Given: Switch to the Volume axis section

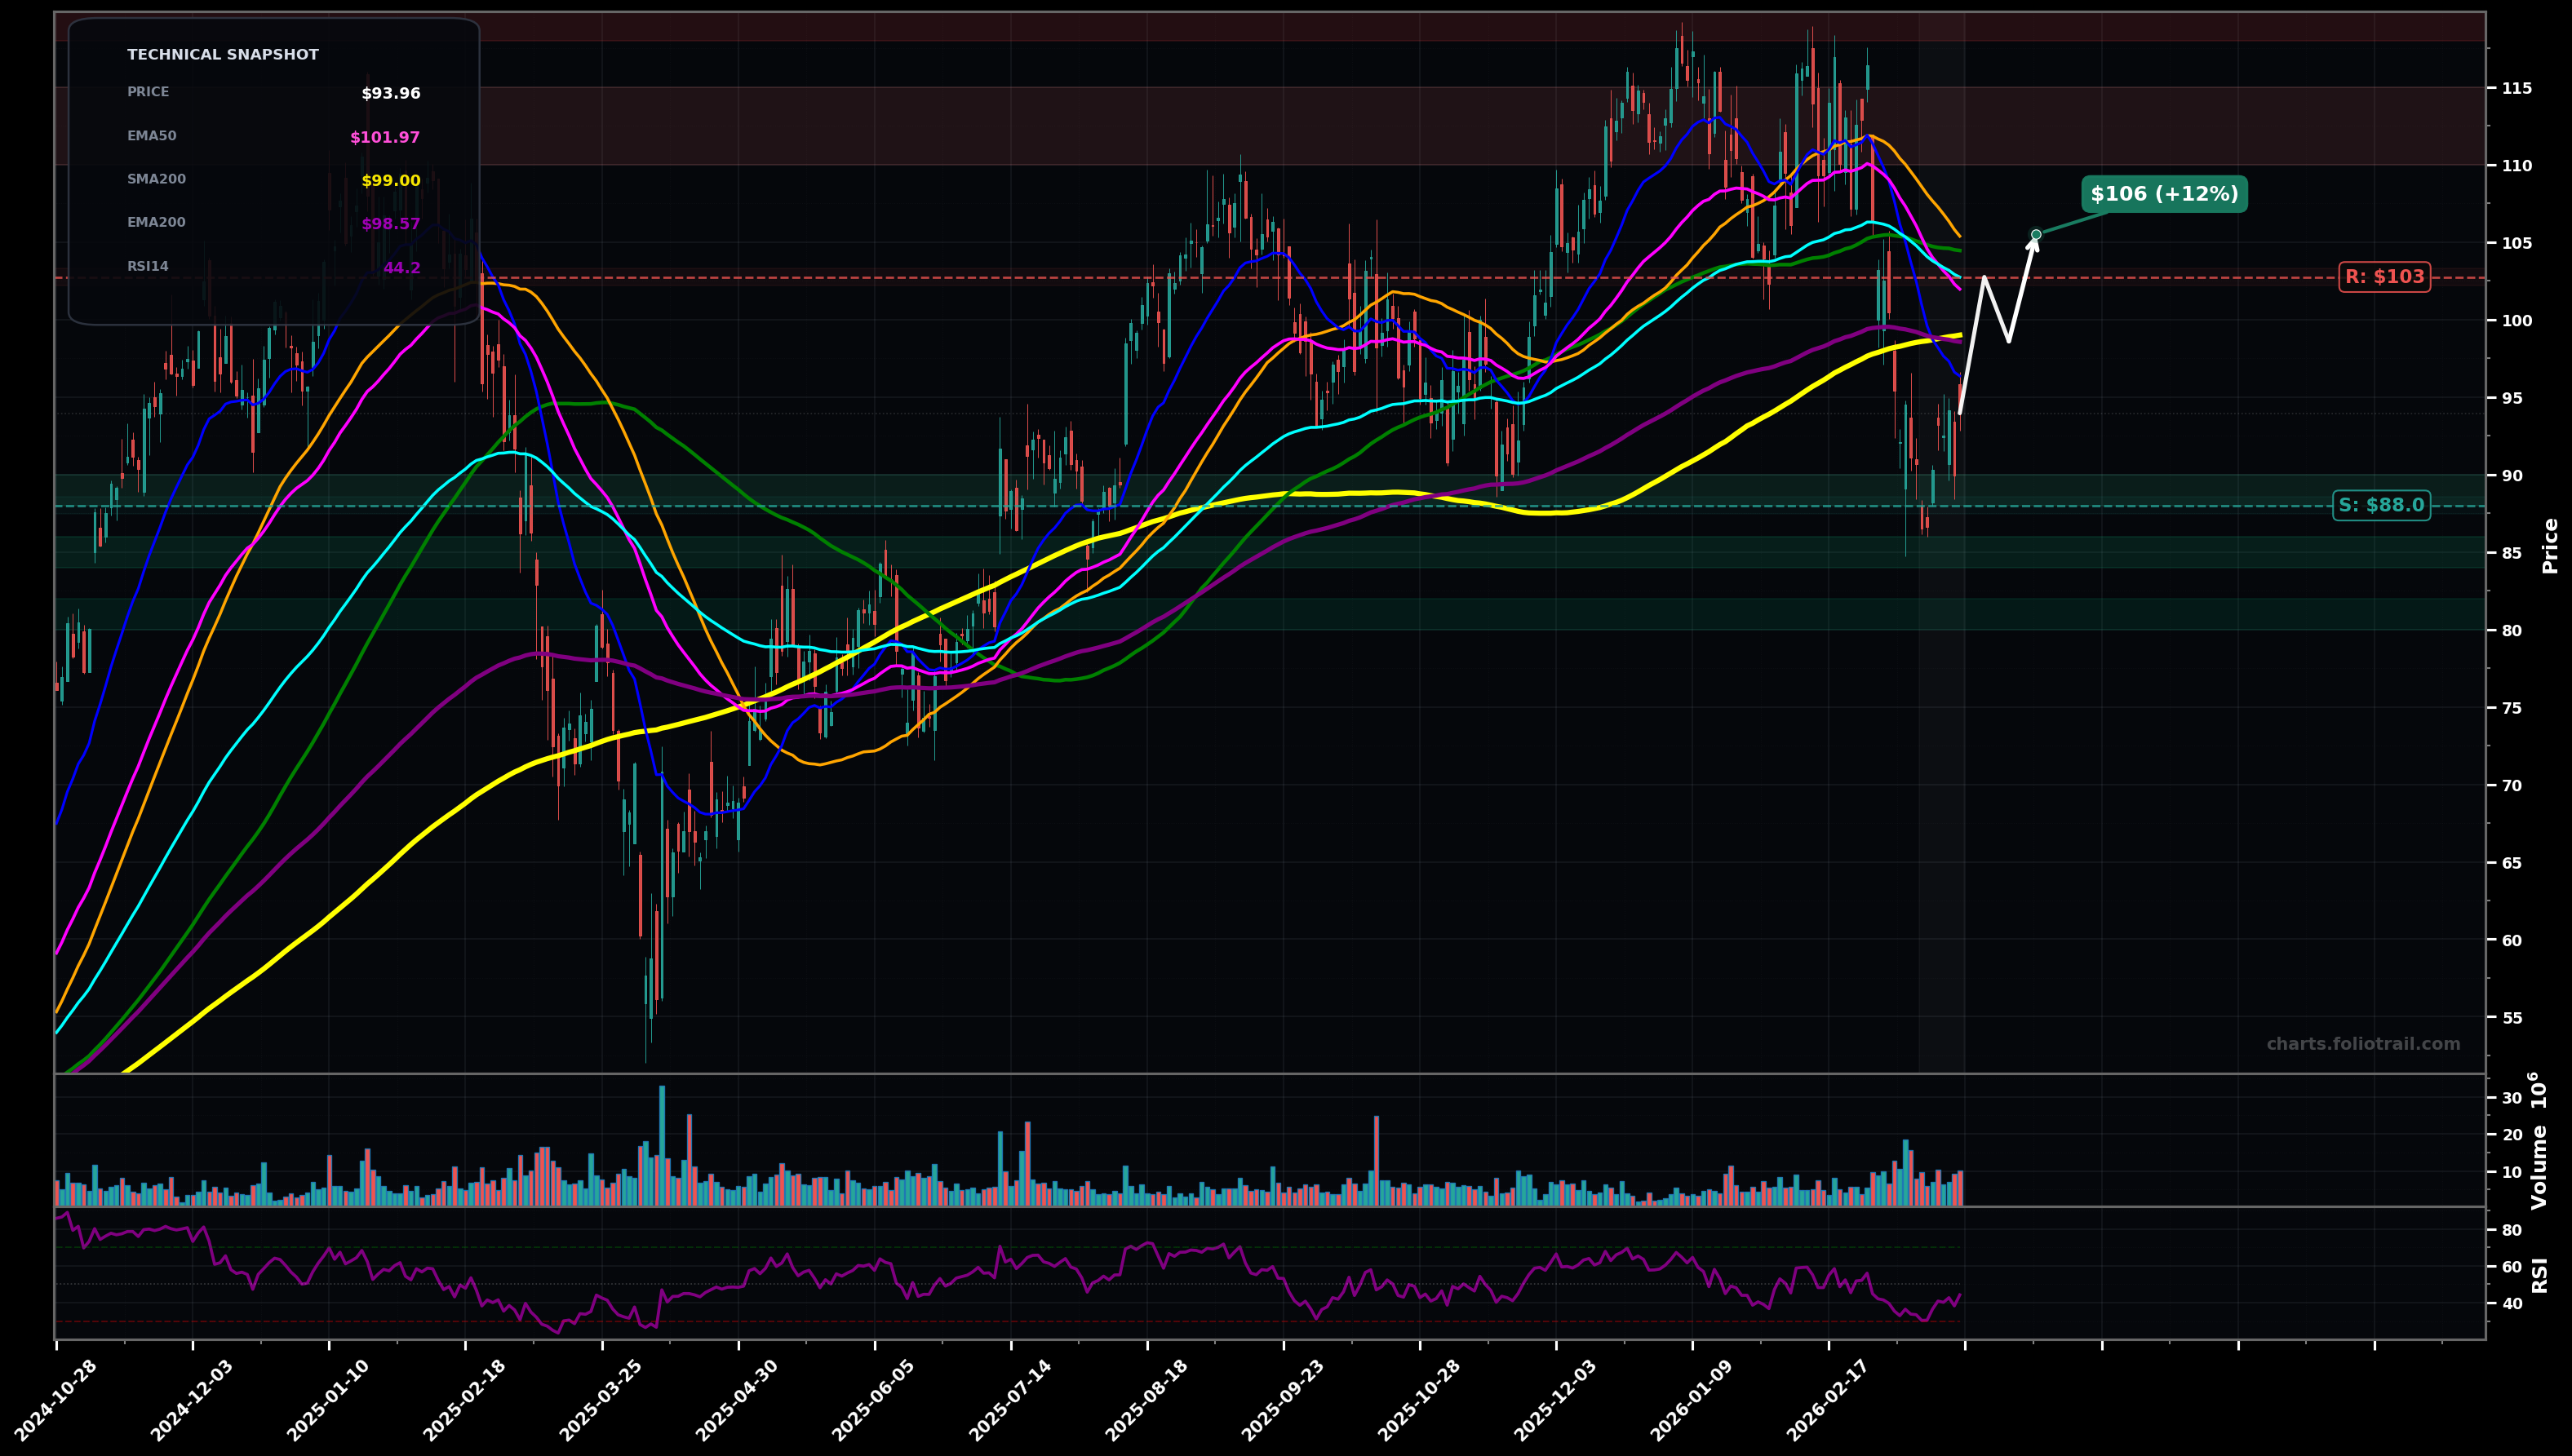Looking at the screenshot, I should (2541, 1160).
